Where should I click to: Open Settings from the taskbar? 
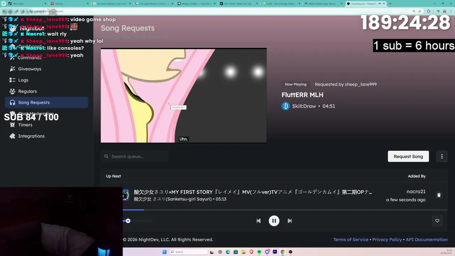220,252
